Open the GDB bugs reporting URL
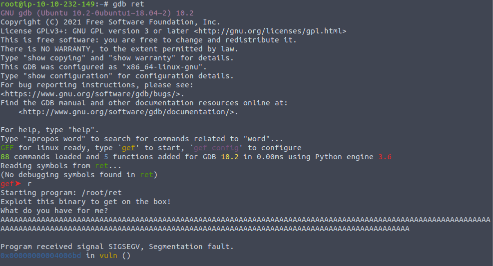The height and width of the screenshot is (266, 493). 92,94
